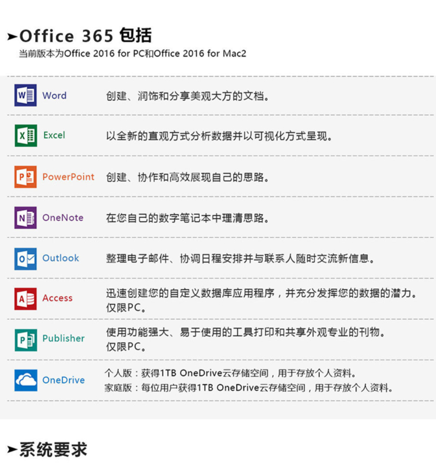436x463 pixels.
Task: Click the Word application icon
Action: 26,95
